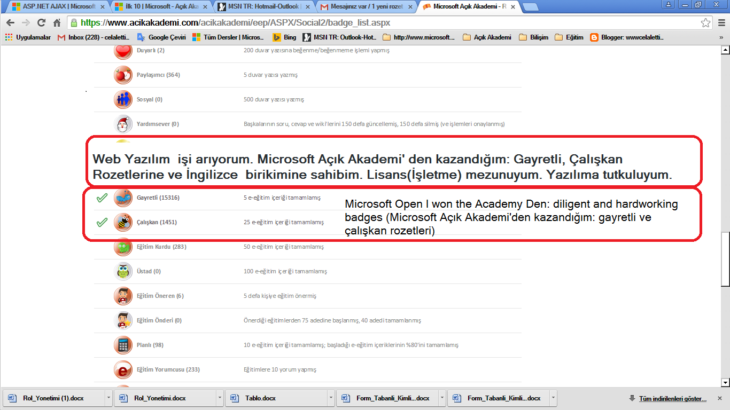Open the home page via house icon
The image size is (730, 410).
tap(57, 23)
